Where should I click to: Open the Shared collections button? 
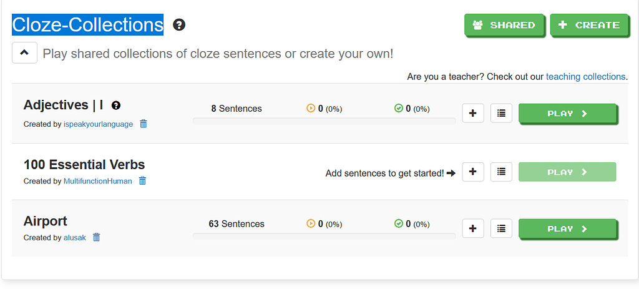(505, 25)
